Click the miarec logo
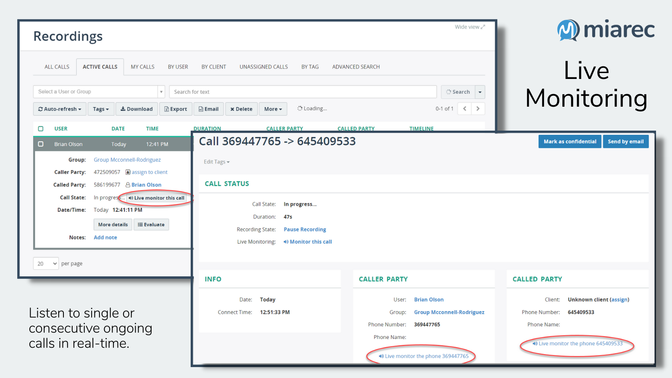The height and width of the screenshot is (378, 672). click(605, 30)
